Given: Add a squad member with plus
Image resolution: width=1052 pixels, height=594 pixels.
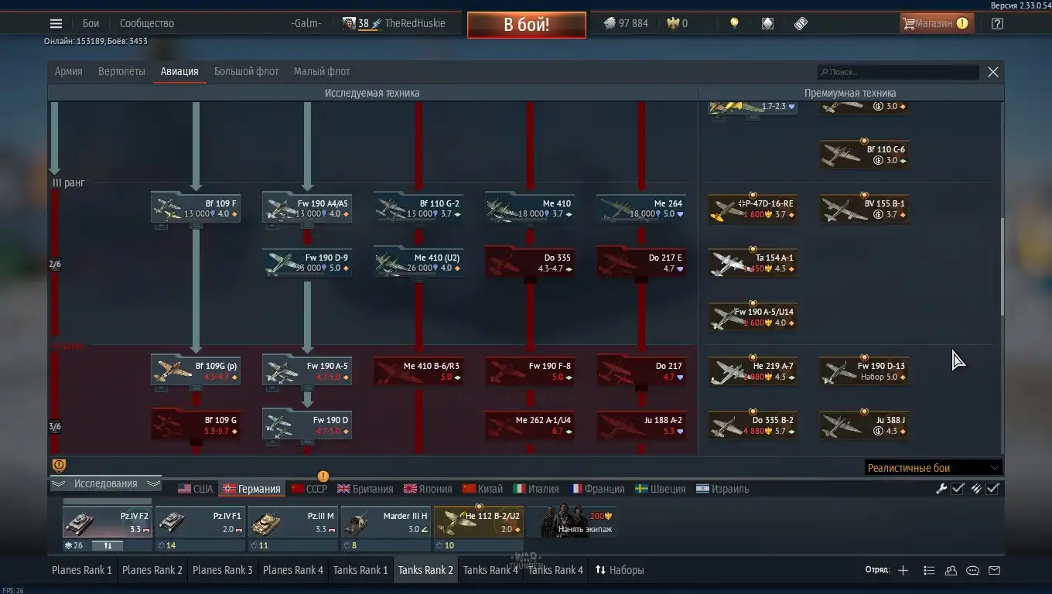Looking at the screenshot, I should click(x=903, y=570).
